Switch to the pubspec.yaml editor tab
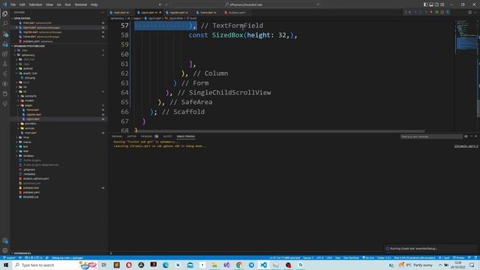Viewport: 480px width, 270px height. 236,13
